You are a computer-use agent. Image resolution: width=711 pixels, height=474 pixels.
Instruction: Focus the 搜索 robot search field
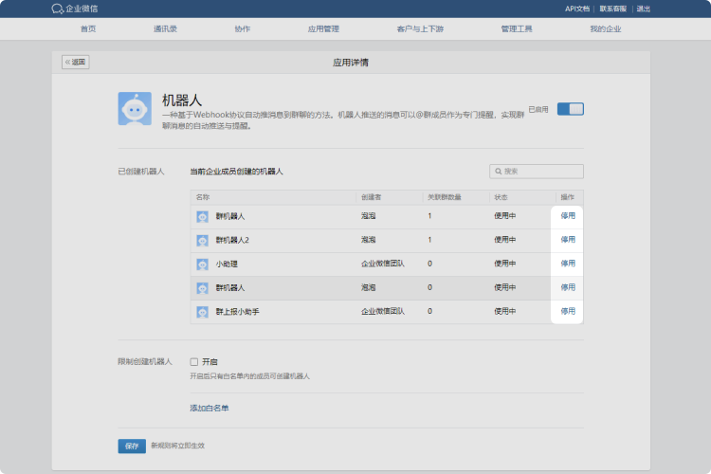[542, 172]
